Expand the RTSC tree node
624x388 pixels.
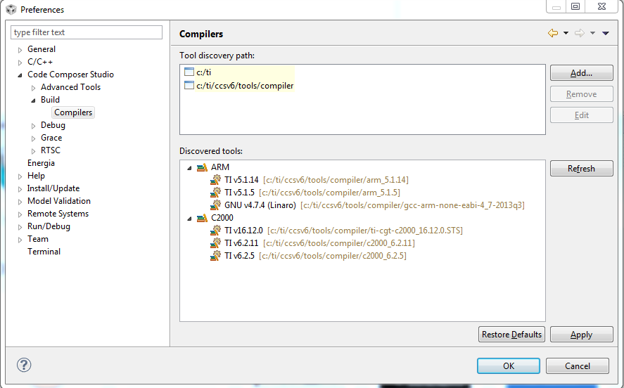coord(34,151)
